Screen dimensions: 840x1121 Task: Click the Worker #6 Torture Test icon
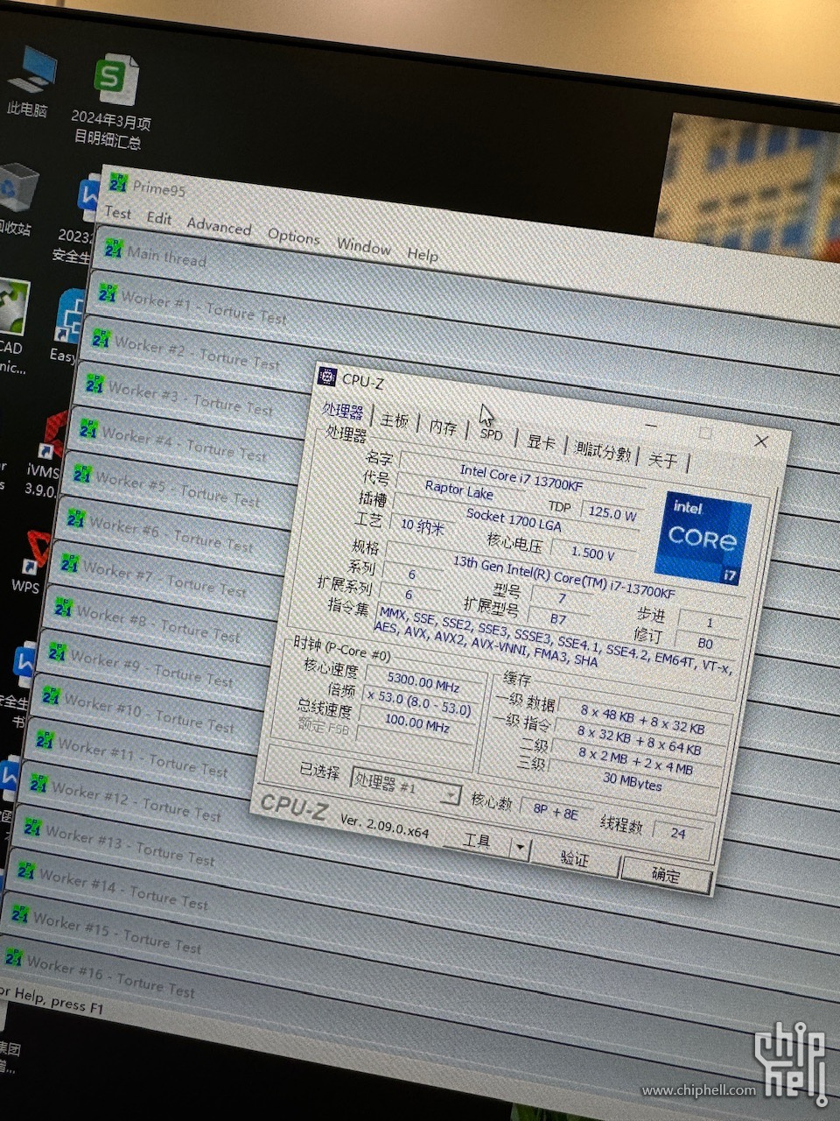tap(75, 518)
